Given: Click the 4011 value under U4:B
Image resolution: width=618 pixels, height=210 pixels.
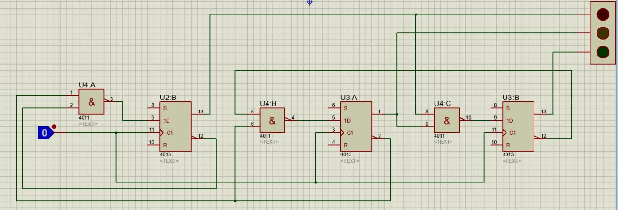Looking at the screenshot, I should tap(265, 136).
